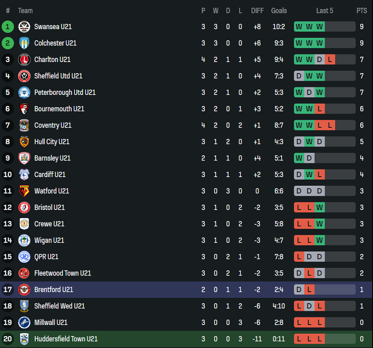Viewport: 373px width, 348px height.
Task: Click the Watford U21 club badge
Action: [x=24, y=191]
